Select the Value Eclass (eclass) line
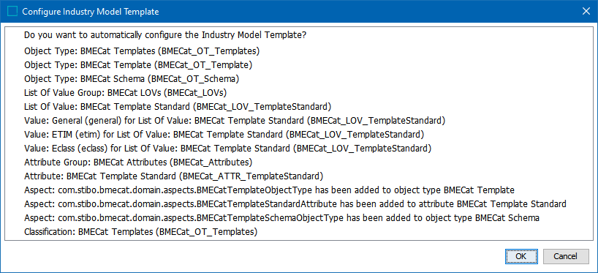Image resolution: width=598 pixels, height=273 pixels. coord(227,148)
